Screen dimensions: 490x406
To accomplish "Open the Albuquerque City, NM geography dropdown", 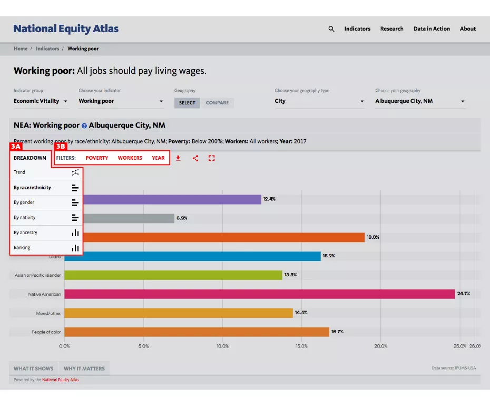I will click(x=419, y=101).
